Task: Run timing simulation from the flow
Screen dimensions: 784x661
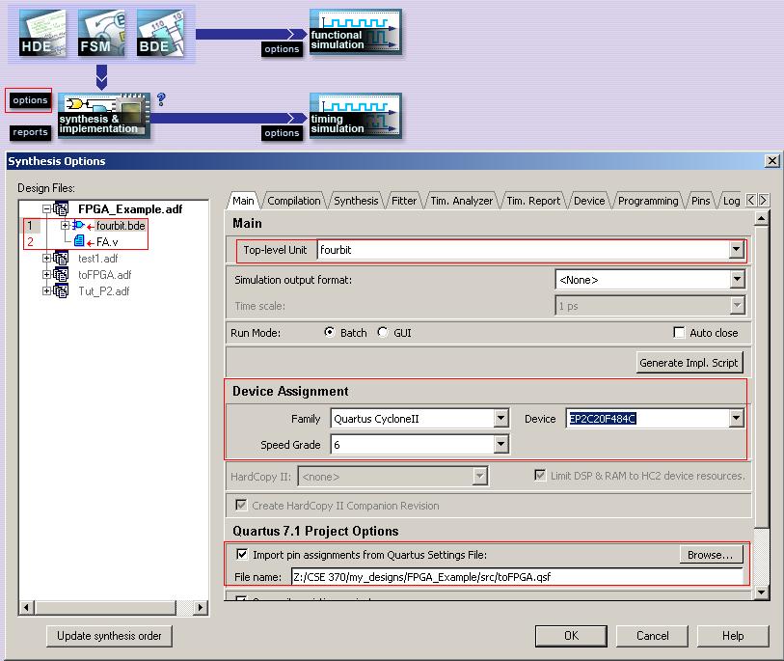Action: 356,116
